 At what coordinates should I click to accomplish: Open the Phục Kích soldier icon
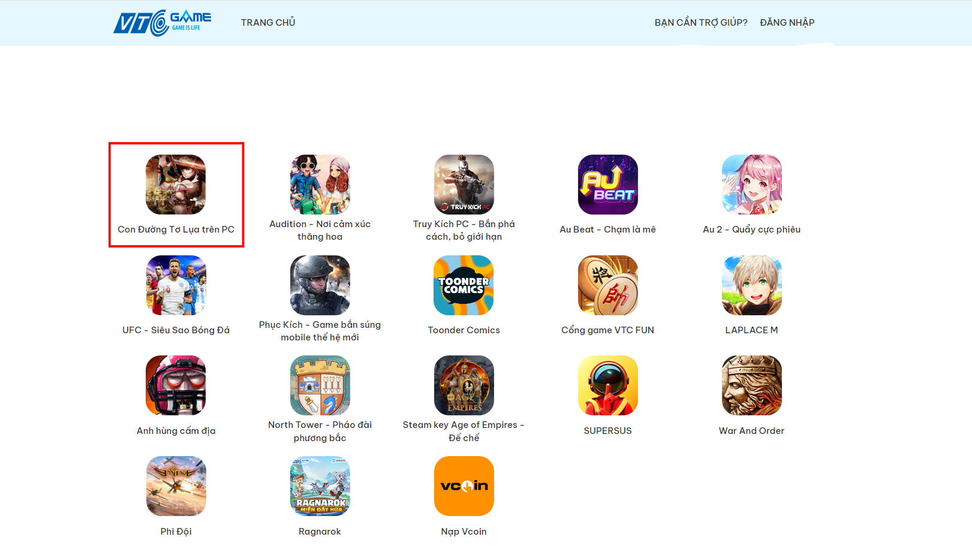tap(320, 285)
